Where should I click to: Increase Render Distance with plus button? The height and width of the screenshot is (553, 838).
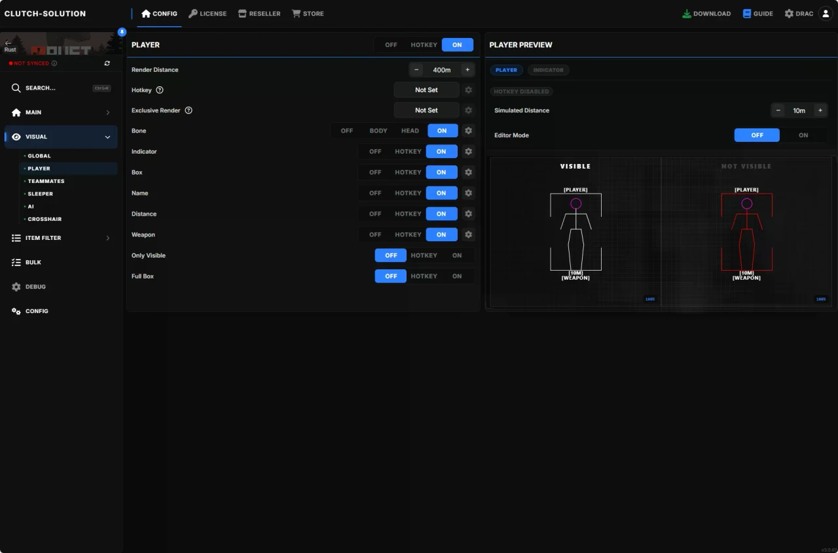[x=467, y=70]
